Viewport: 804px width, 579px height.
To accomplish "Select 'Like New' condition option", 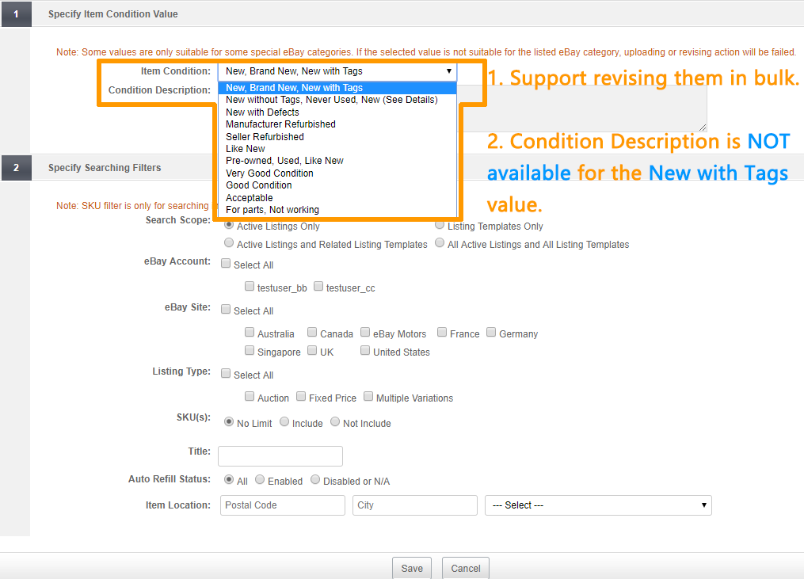I will (337, 149).
